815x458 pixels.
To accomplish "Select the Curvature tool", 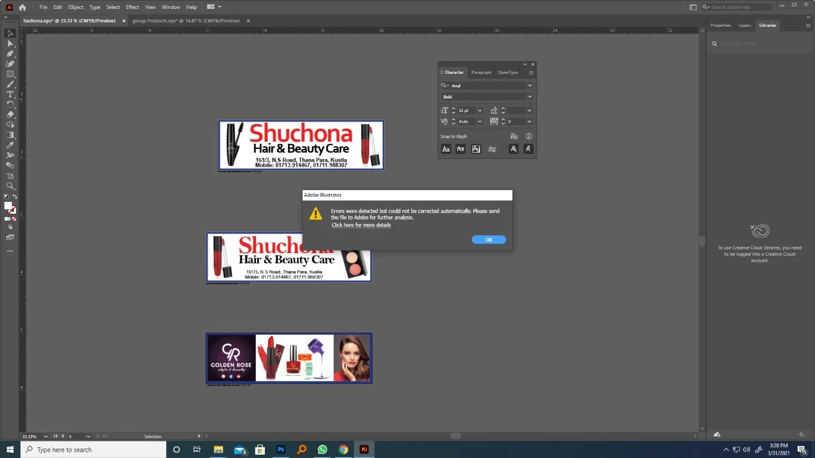I will (10, 64).
